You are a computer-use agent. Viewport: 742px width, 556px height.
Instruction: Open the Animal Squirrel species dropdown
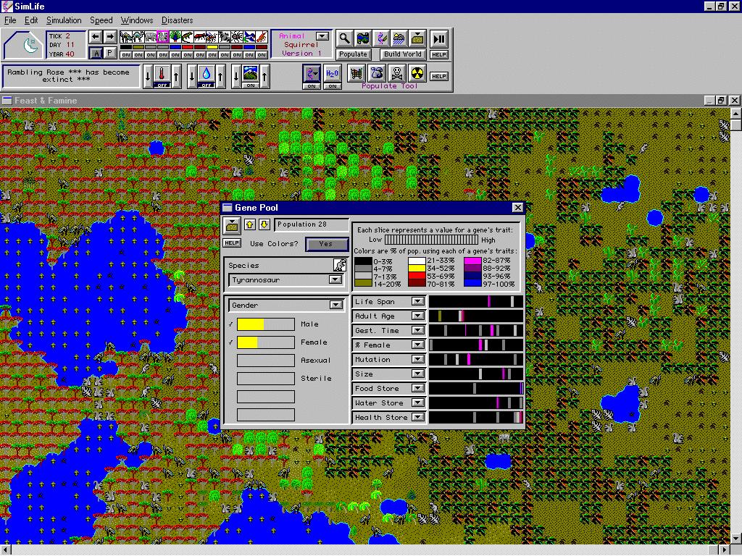[322, 36]
